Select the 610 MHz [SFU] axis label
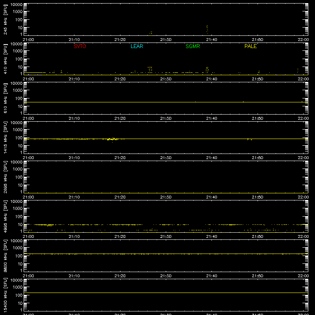 (x=5, y=98)
